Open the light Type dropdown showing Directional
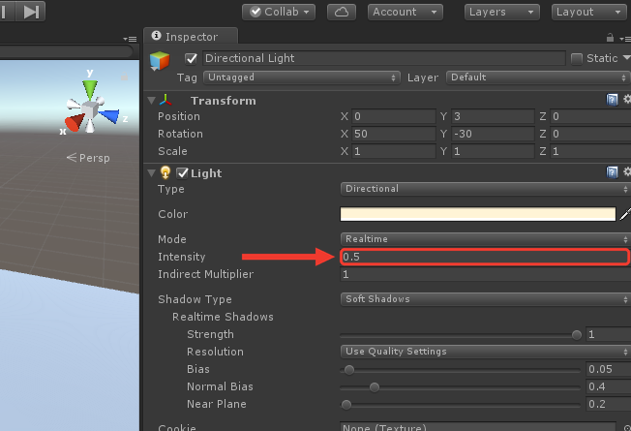Viewport: 631px width, 431px height. (x=485, y=189)
